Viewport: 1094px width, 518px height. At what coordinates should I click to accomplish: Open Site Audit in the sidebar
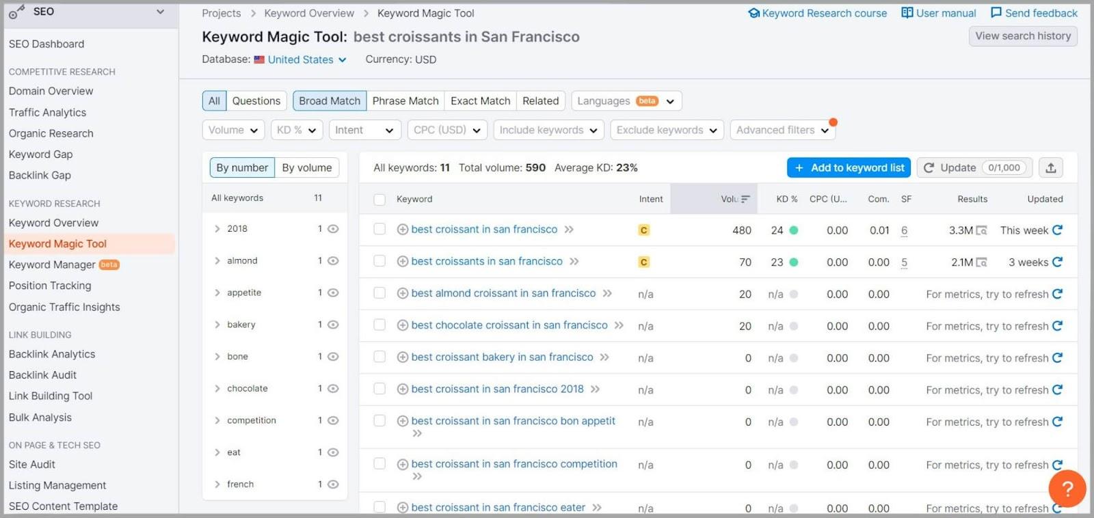pos(32,465)
